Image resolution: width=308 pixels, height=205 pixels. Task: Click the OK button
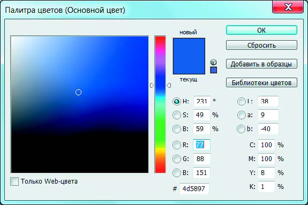coord(261,30)
